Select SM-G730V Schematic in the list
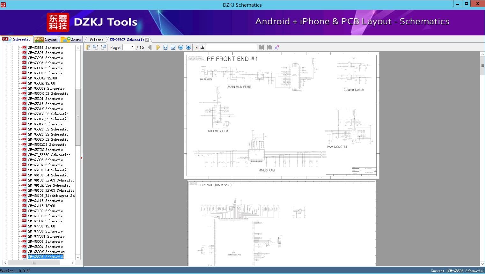 point(45,221)
